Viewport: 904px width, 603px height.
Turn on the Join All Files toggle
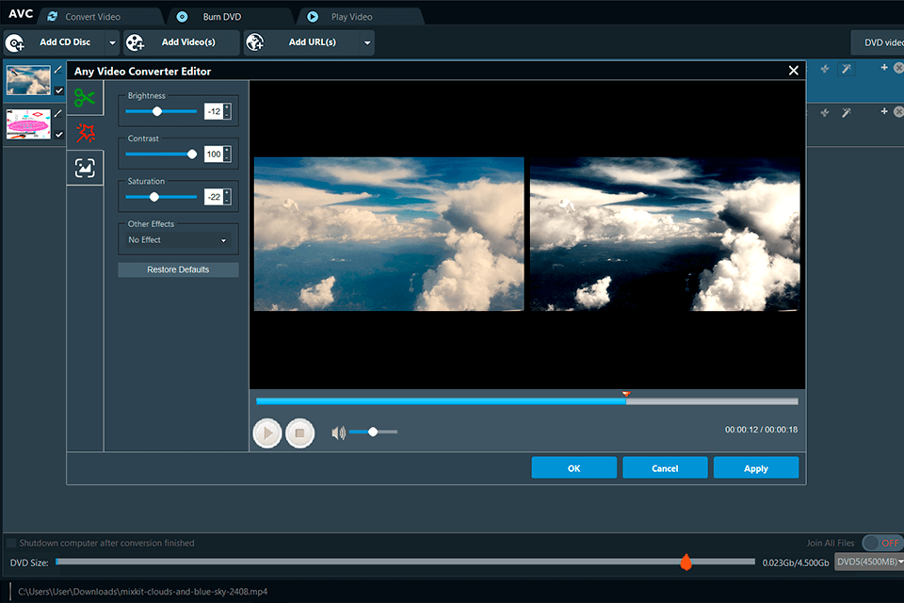(881, 543)
